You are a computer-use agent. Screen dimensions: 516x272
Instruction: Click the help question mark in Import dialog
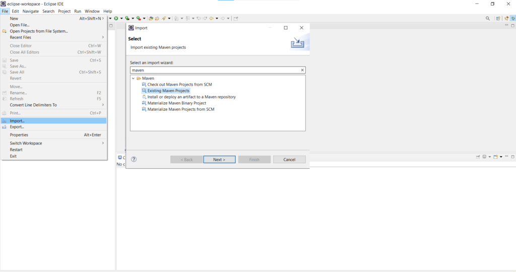[134, 159]
